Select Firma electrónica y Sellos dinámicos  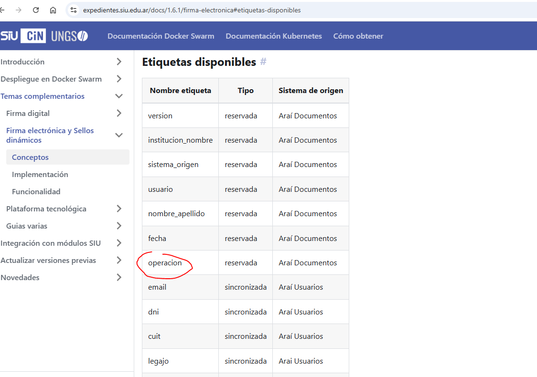(x=50, y=135)
